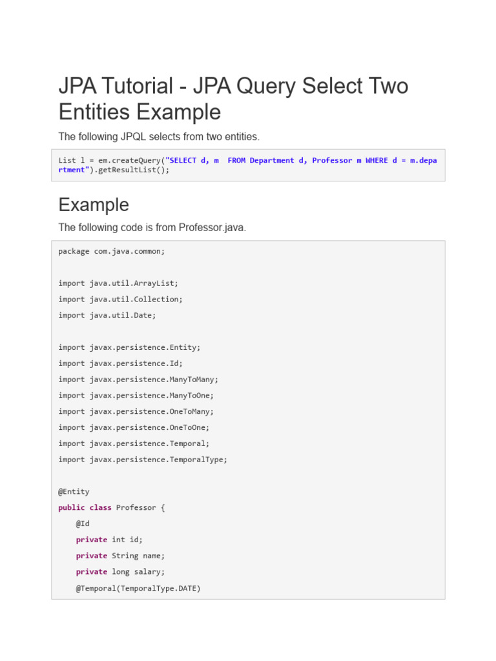
Task: Click the import javax.persistence.TemporalType line
Action: 143,460
